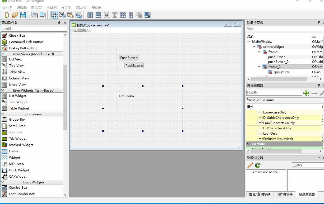Click the 在这里输入 menu placeholder

[81, 30]
